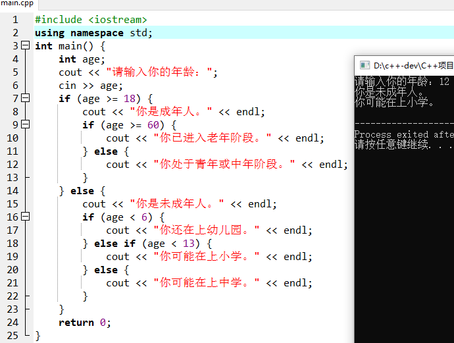
Task: Click the console window icon in its title bar
Action: click(365, 65)
